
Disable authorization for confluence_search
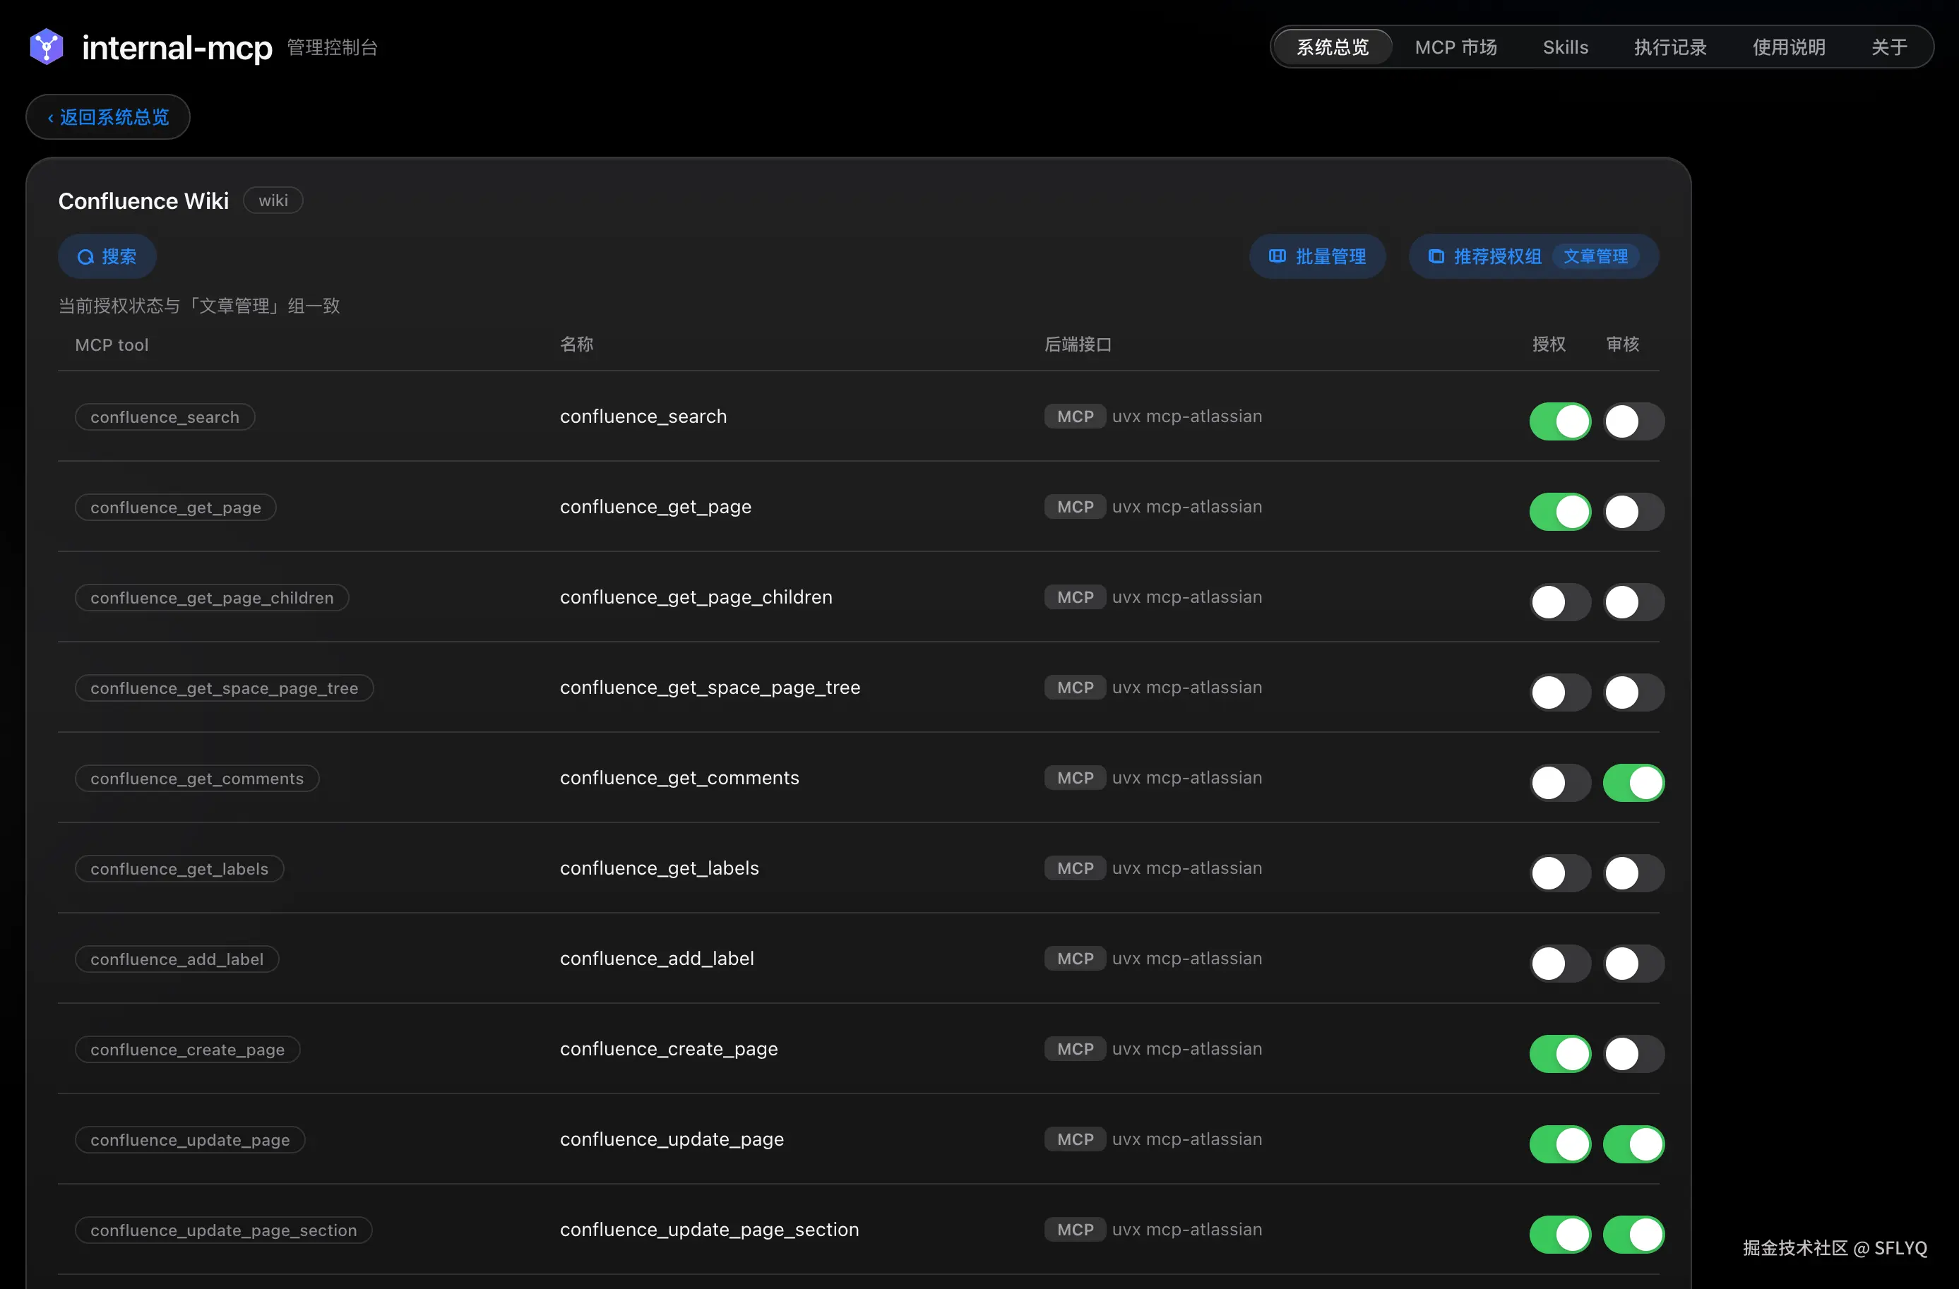(x=1560, y=421)
